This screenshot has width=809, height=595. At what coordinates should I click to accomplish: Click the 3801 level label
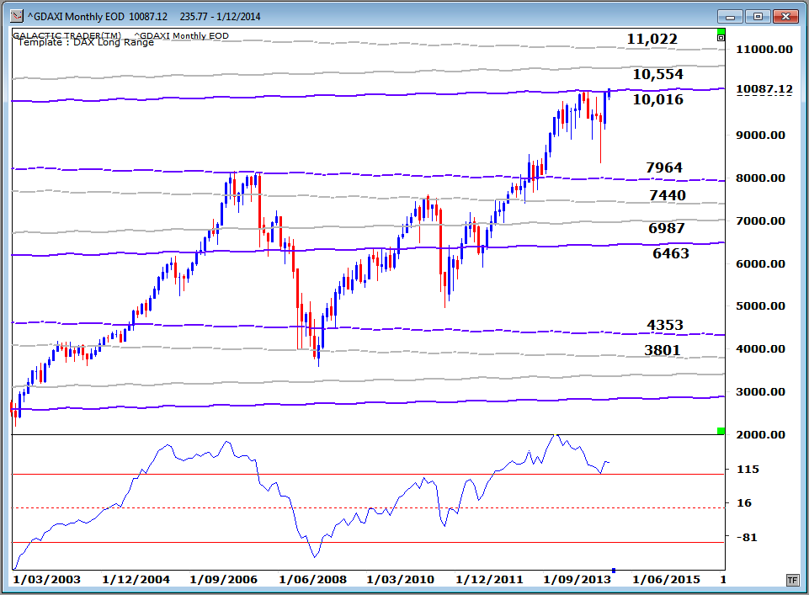pos(662,350)
